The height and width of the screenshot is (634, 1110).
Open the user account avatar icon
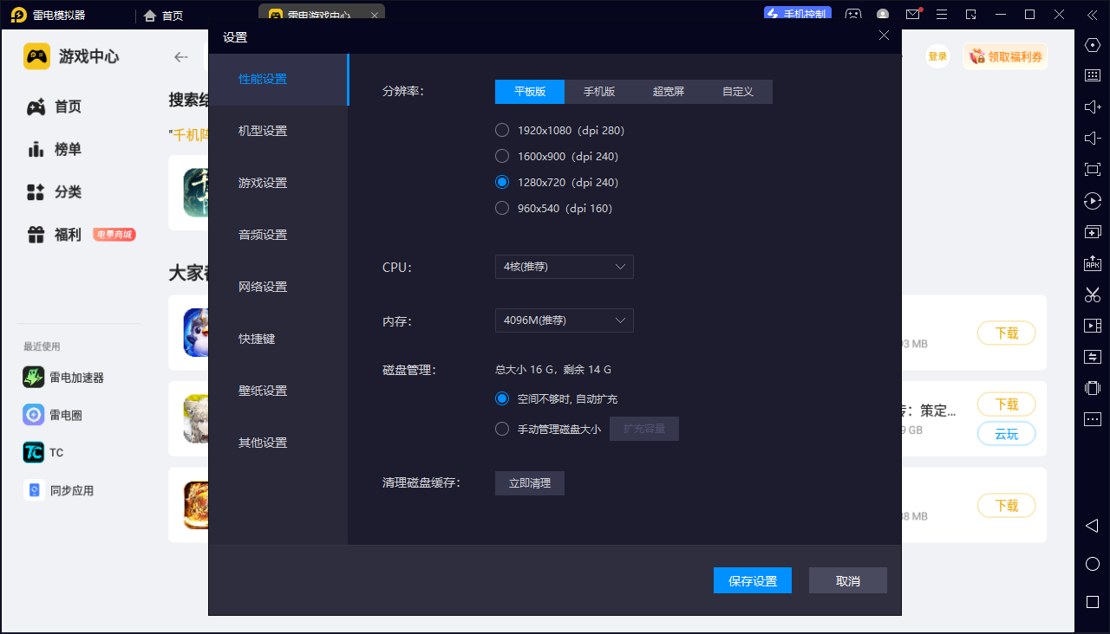point(883,15)
